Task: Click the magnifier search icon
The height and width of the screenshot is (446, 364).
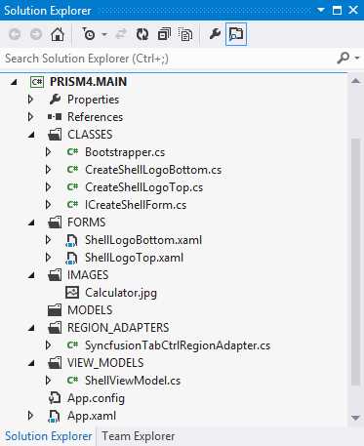Action: click(344, 59)
